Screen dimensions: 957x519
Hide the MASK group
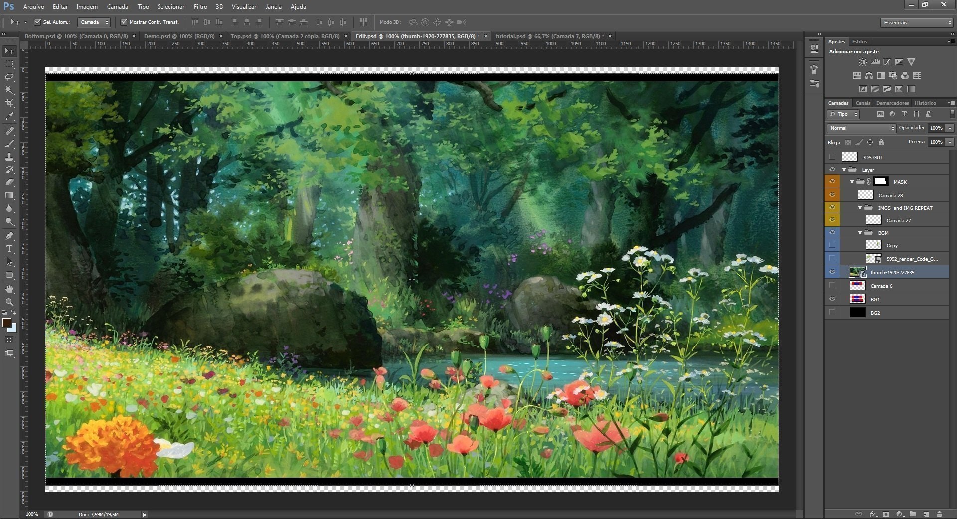click(832, 182)
